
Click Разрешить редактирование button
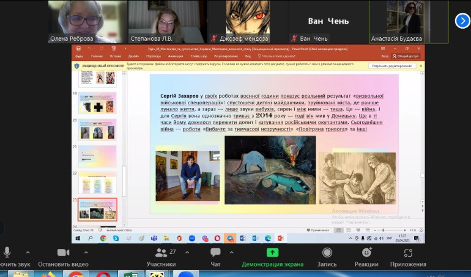391,66
